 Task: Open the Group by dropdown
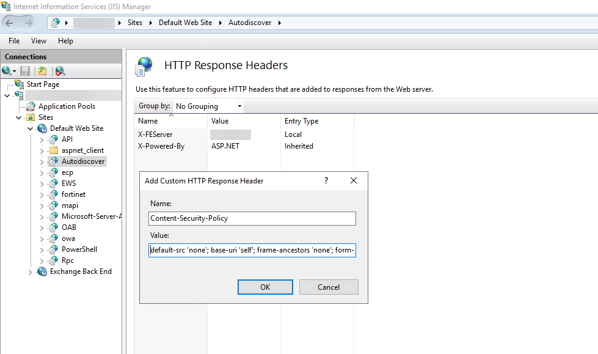coord(208,106)
